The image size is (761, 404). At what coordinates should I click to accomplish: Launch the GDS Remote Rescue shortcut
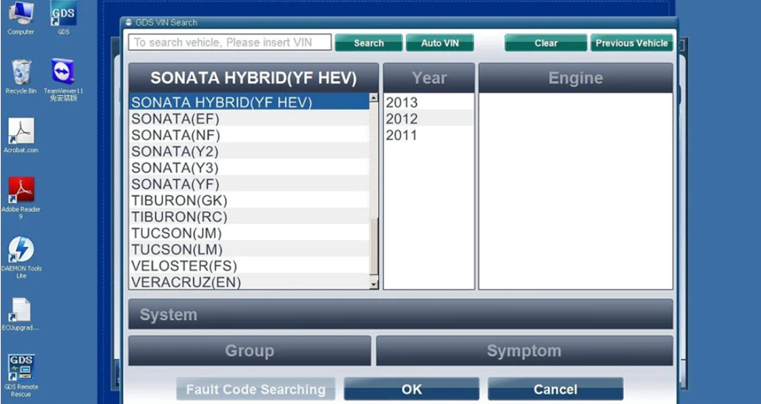pyautogui.click(x=21, y=376)
